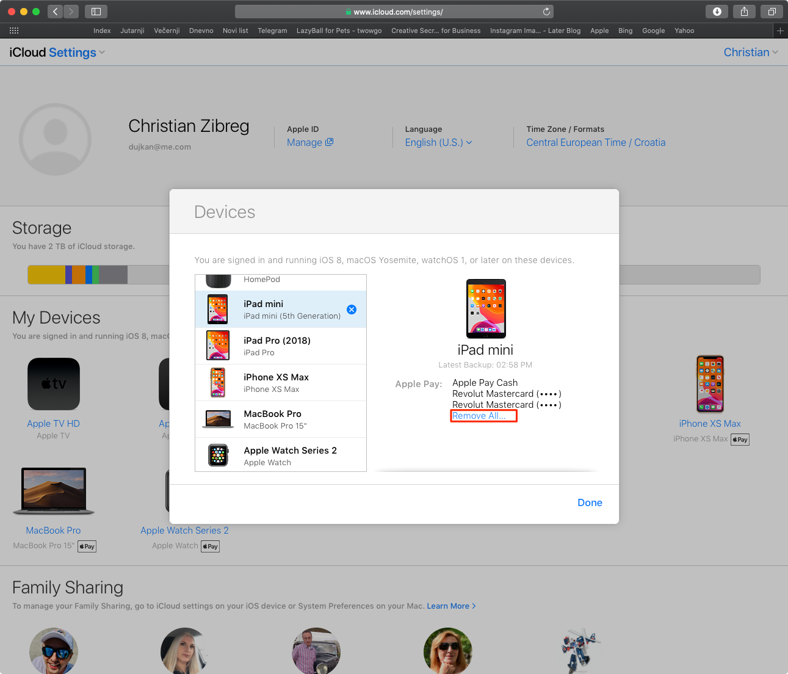Go forward with Safari's forward arrow
This screenshot has width=788, height=674.
pos(71,12)
